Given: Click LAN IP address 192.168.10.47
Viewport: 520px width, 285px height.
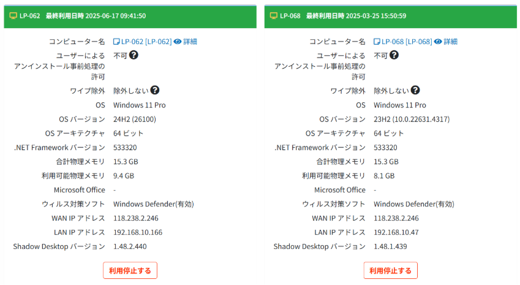Looking at the screenshot, I should click(396, 232).
